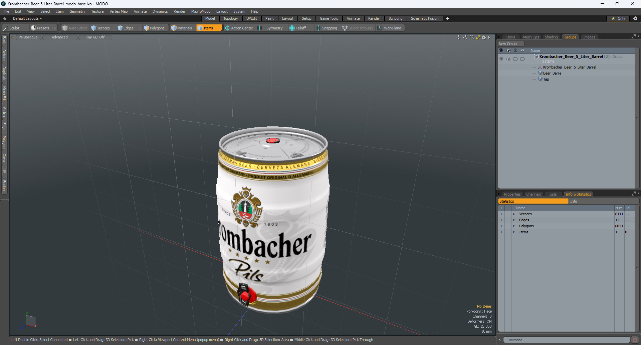
Task: Expand Items statistics row
Action: [x=514, y=232]
